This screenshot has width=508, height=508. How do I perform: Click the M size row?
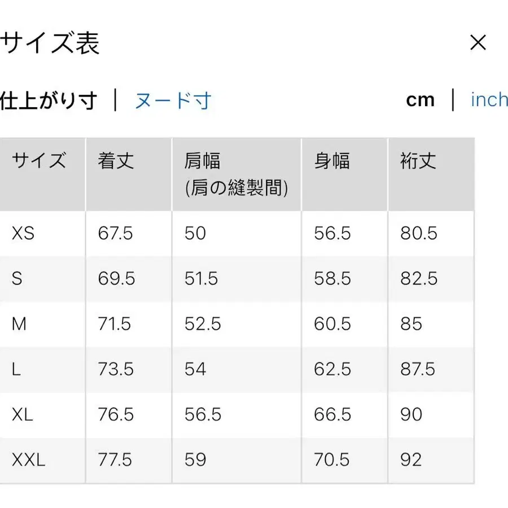pos(18,324)
